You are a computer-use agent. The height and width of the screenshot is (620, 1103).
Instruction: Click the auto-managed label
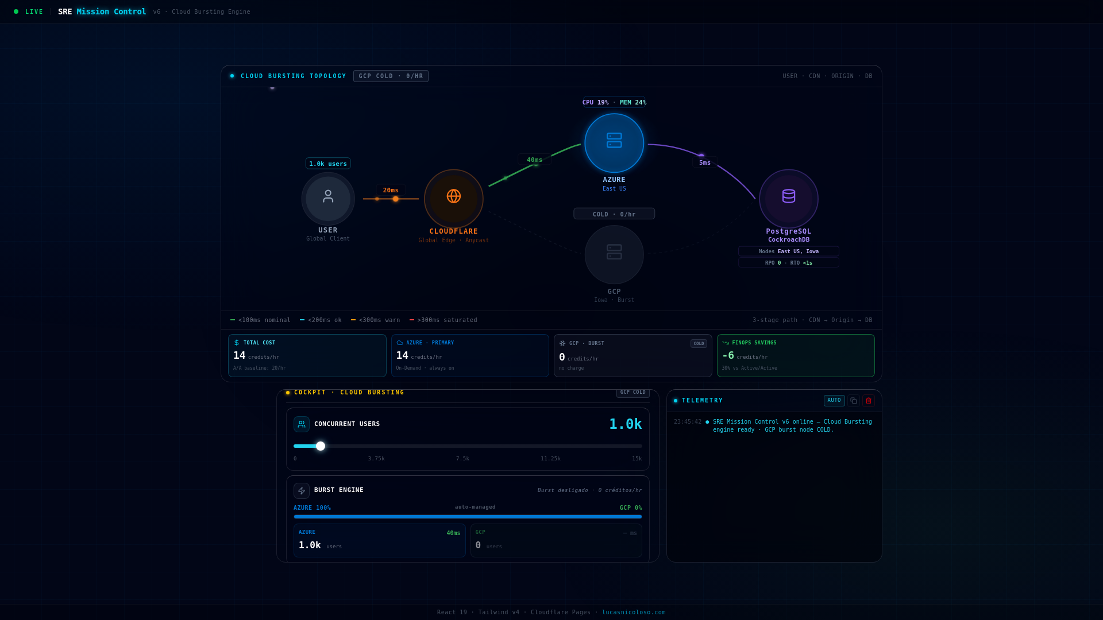475,507
